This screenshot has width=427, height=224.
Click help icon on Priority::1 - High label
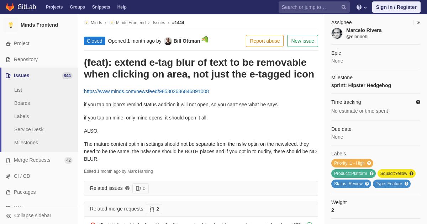[369, 163]
